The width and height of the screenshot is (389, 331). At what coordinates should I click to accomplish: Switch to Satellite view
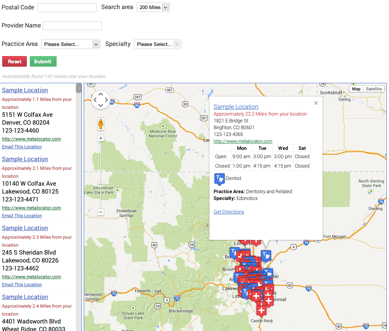click(374, 88)
